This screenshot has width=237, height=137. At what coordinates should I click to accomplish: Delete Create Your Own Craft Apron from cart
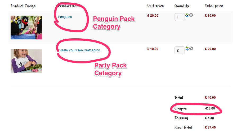point(191,48)
